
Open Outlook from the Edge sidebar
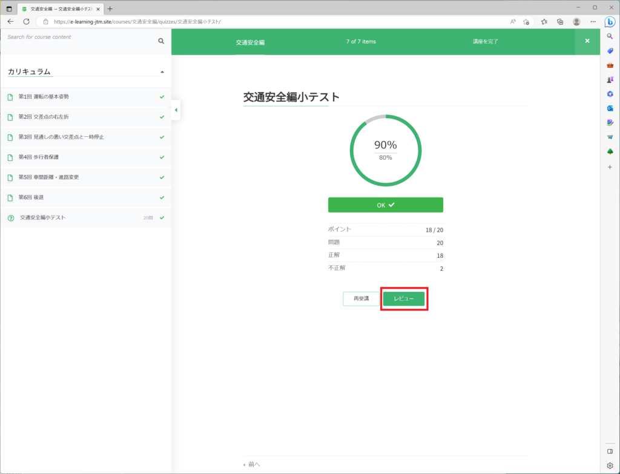[610, 108]
